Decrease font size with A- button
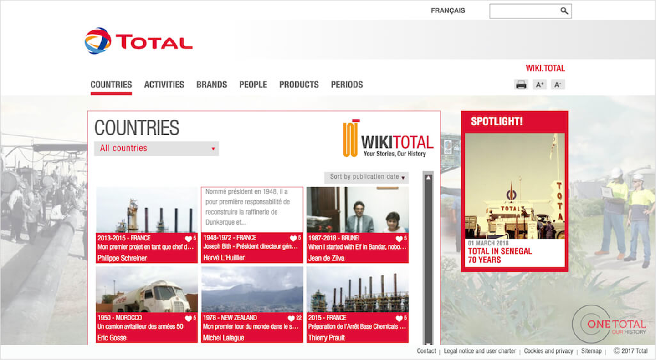The width and height of the screenshot is (656, 360). 558,85
